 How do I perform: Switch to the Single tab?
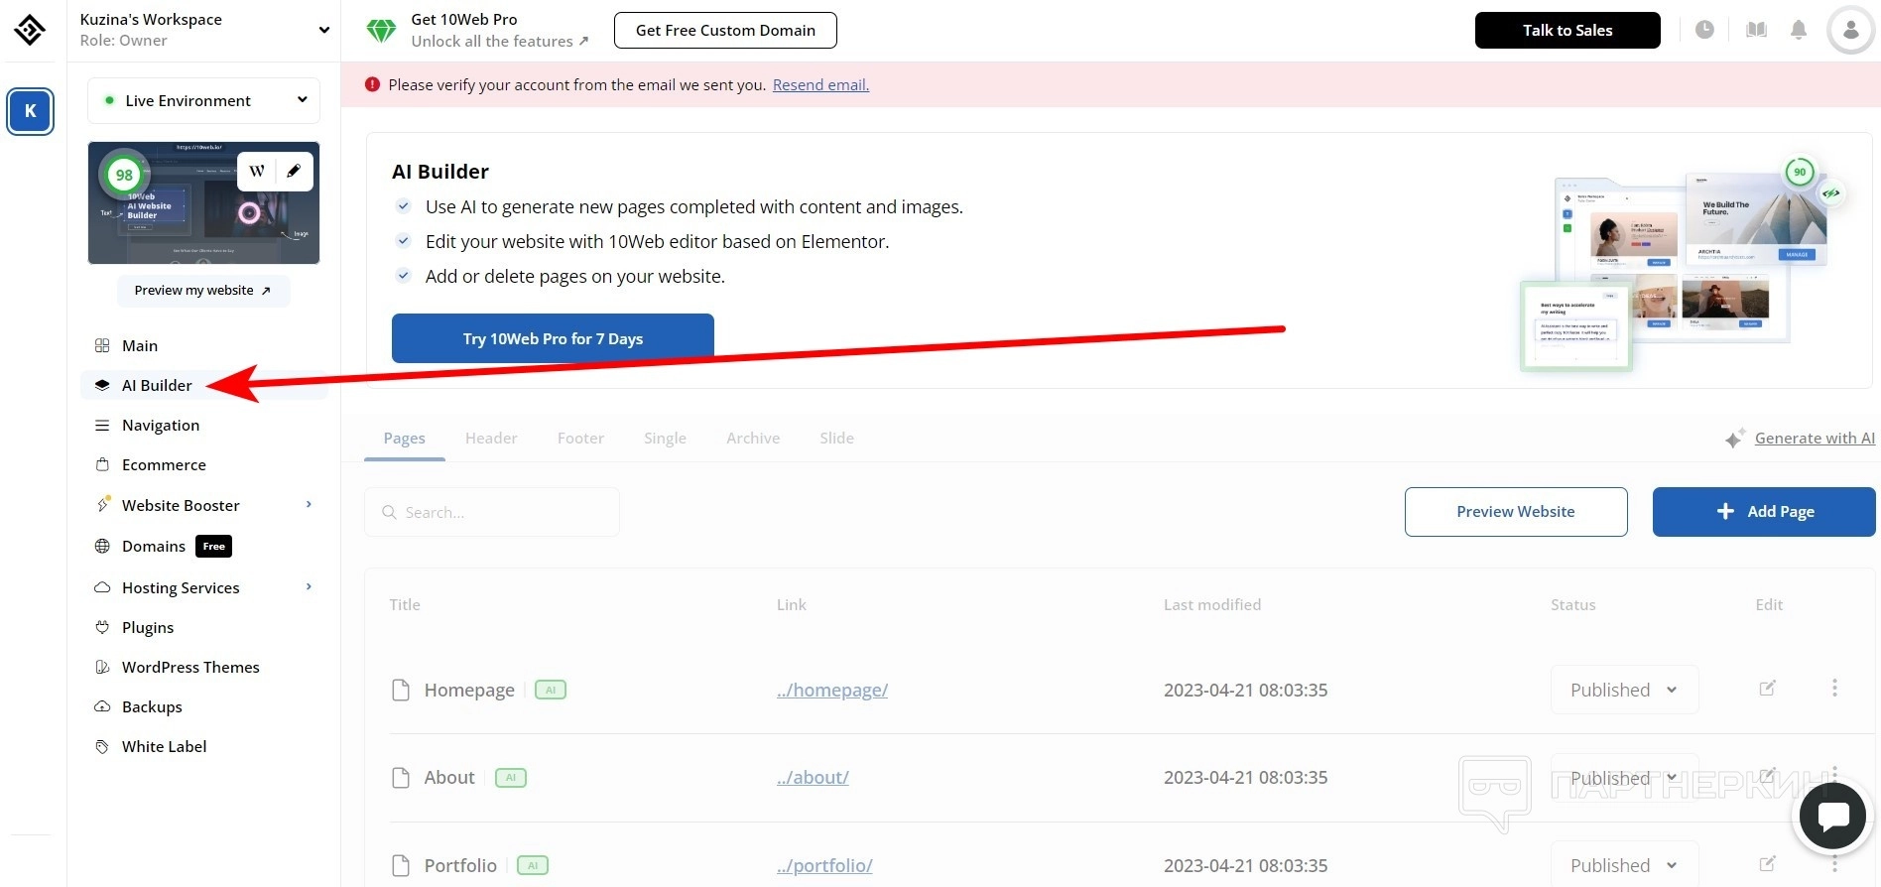665,438
